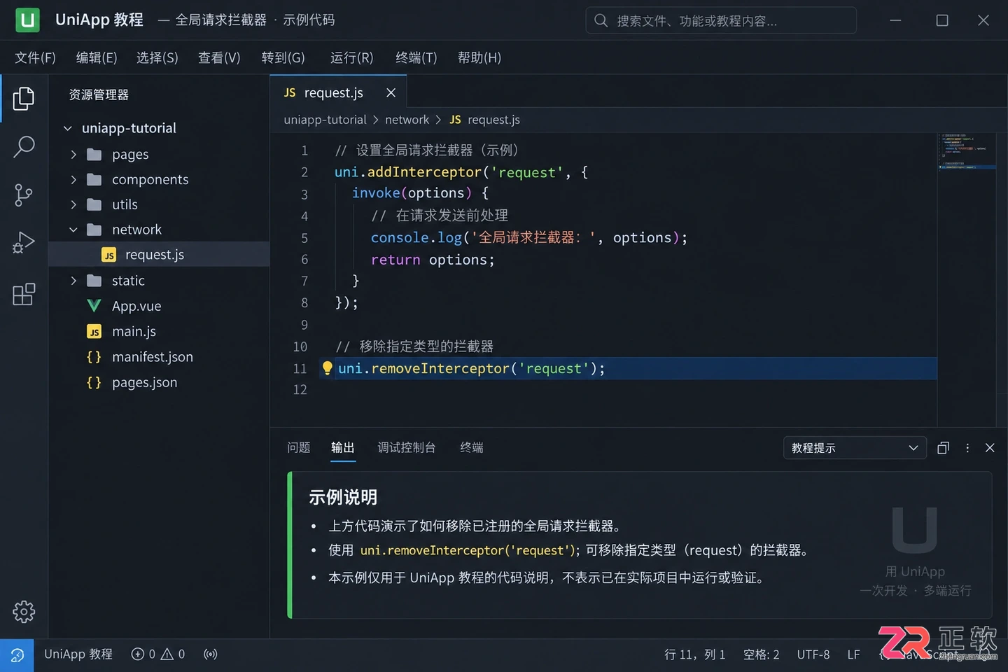The image size is (1008, 672).
Task: Click uniapp-tutorial in the breadcrumb
Action: coord(325,120)
